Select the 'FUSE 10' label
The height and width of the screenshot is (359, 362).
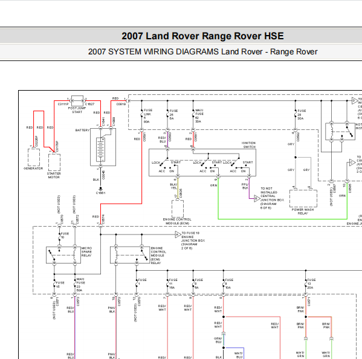tap(65, 236)
